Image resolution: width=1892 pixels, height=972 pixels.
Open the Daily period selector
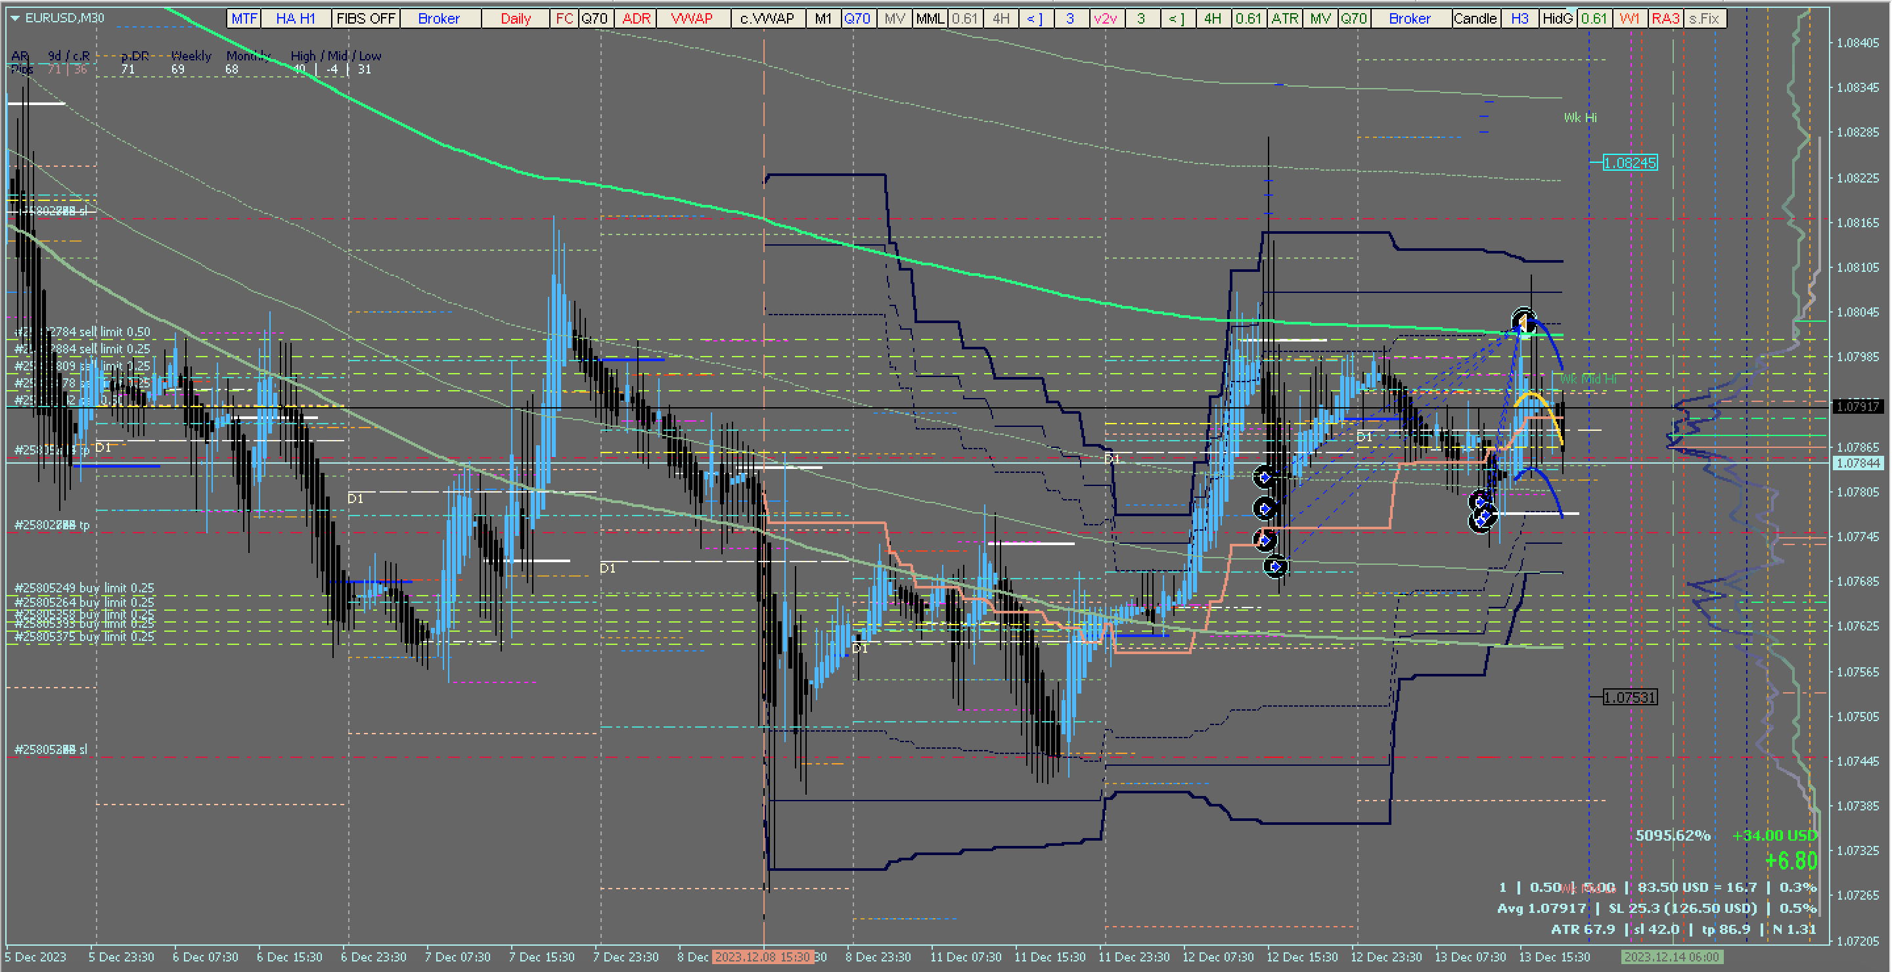(516, 18)
